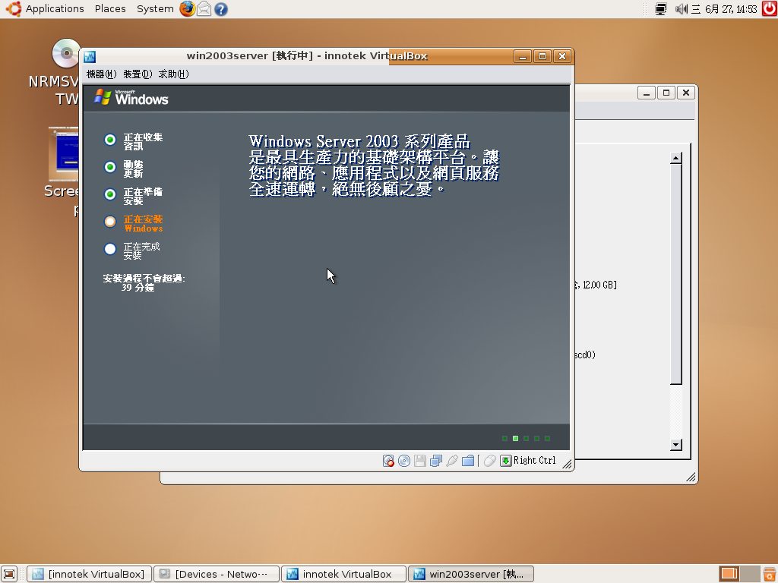Minimize the background VirtualBox window

point(646,93)
